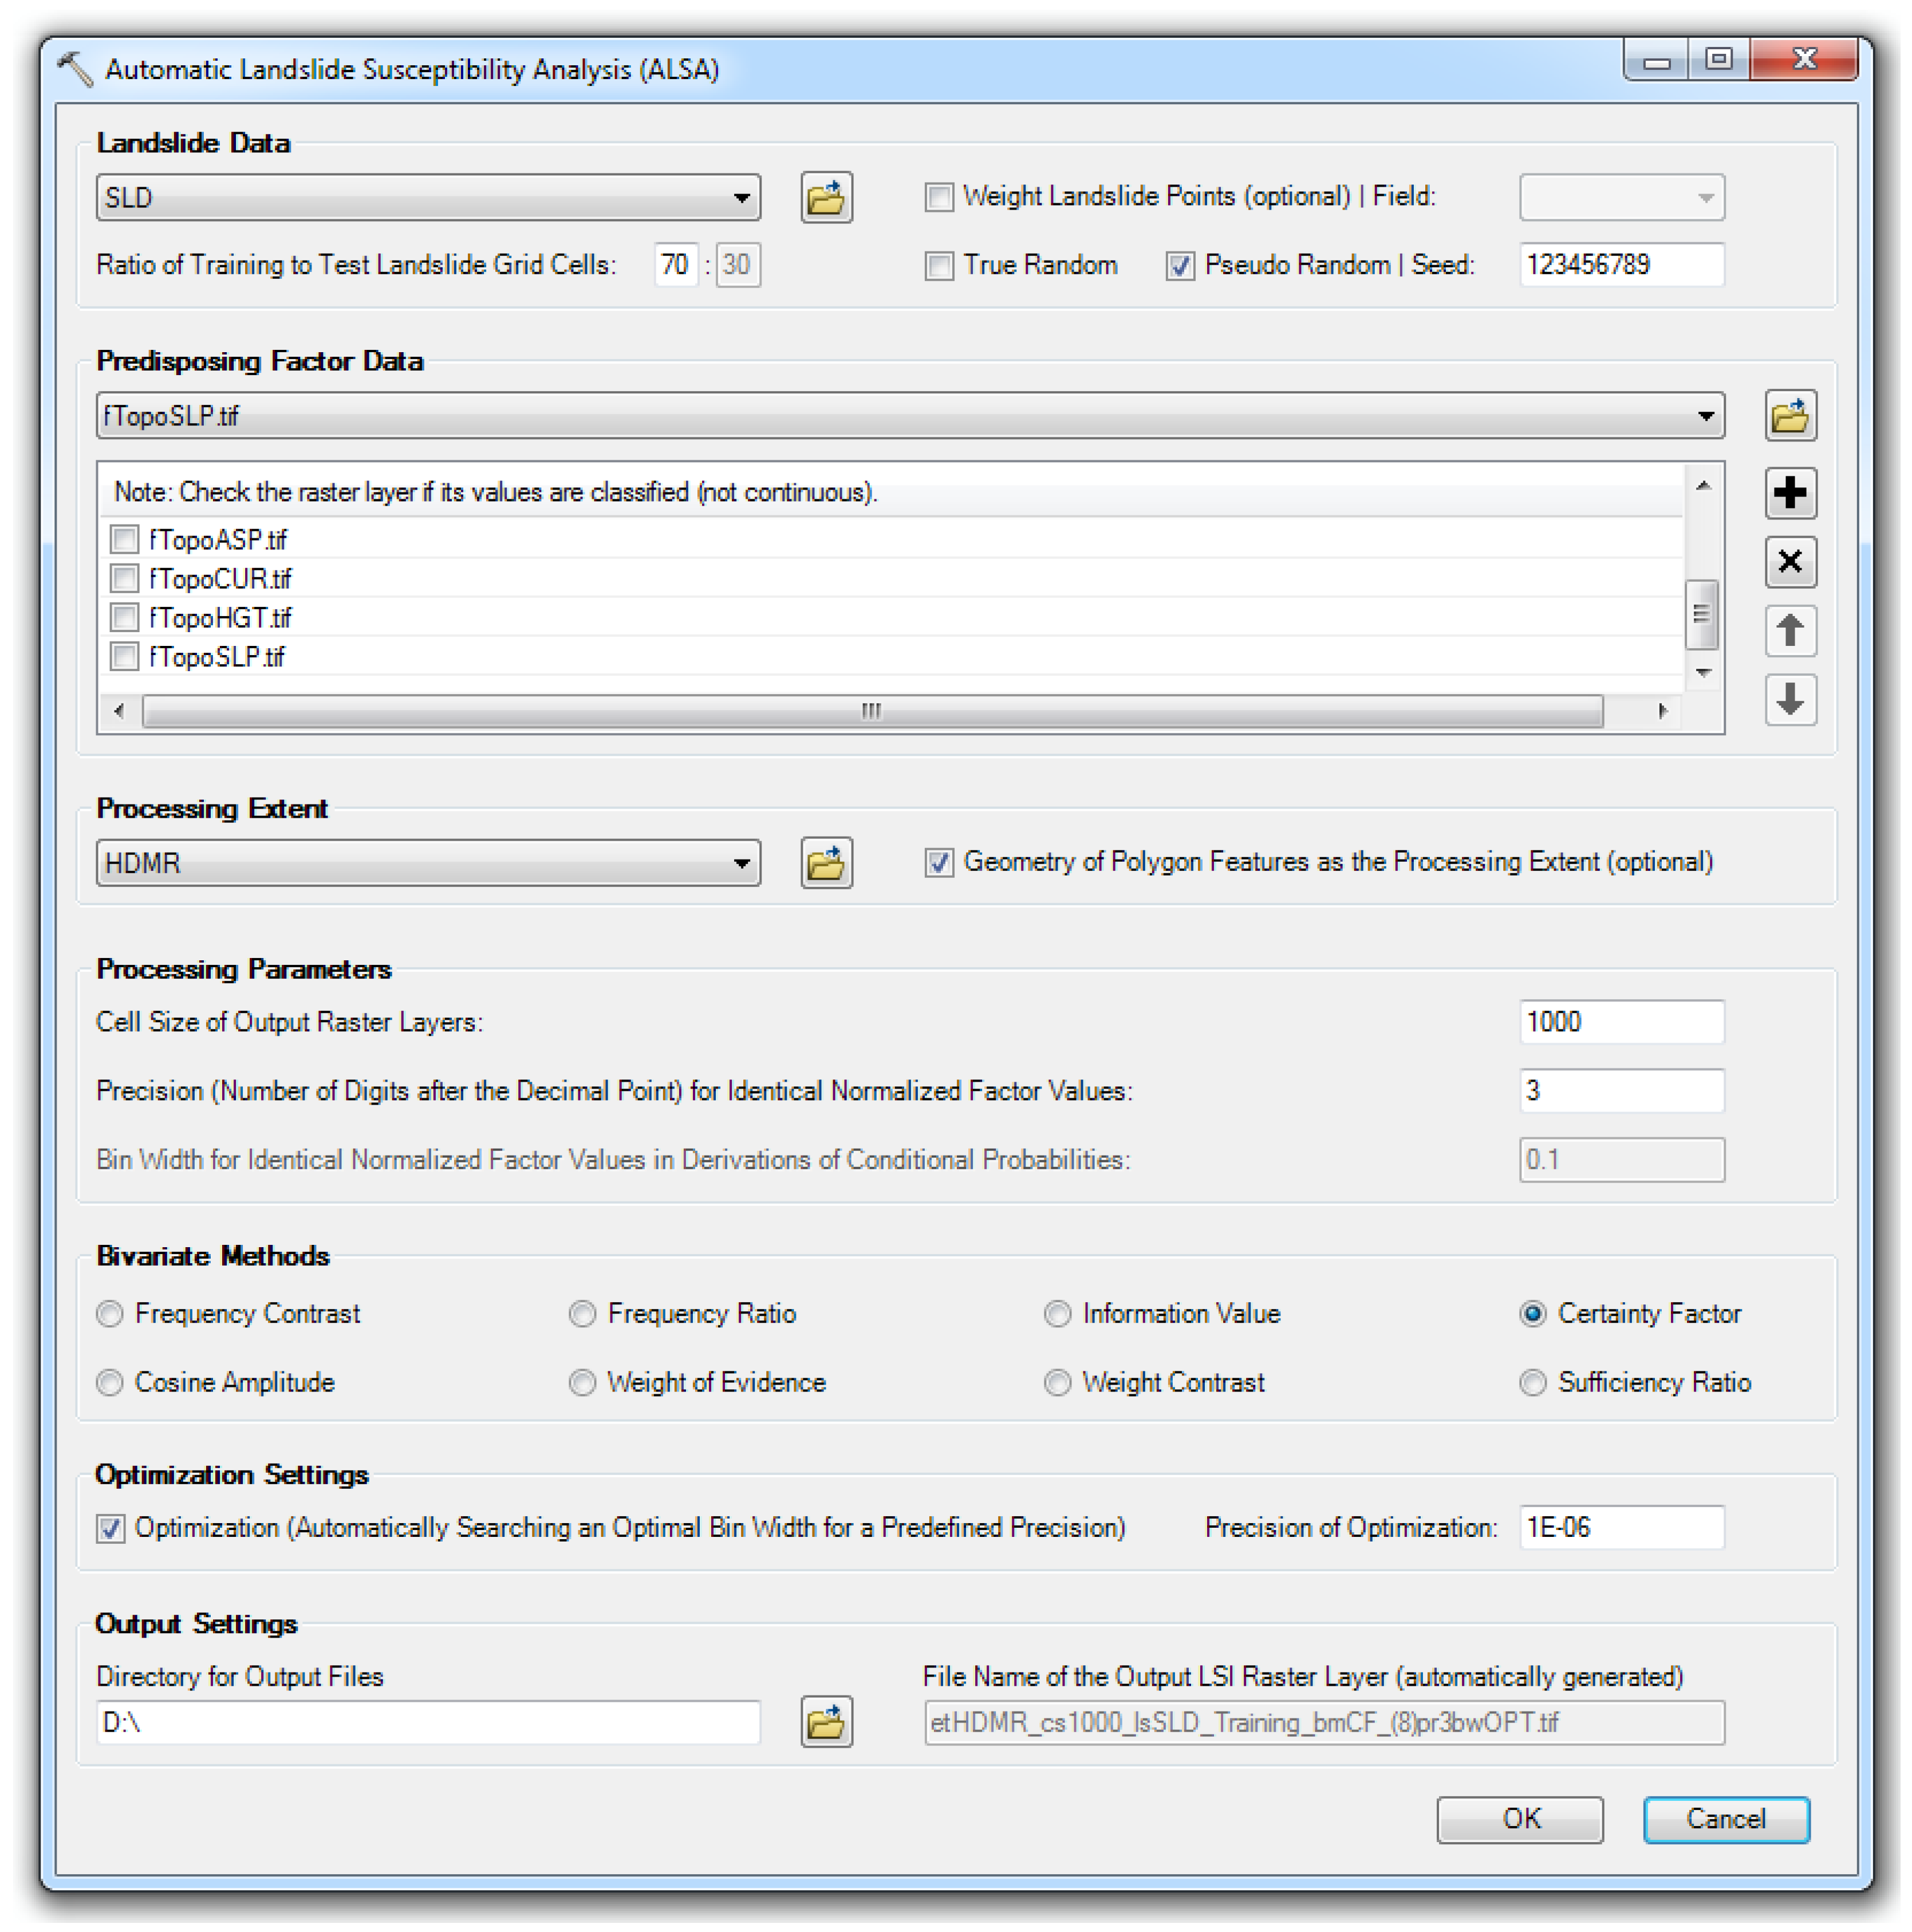Click the Cell Size input field
This screenshot has width=1912, height=1932.
pyautogui.click(x=1620, y=1022)
